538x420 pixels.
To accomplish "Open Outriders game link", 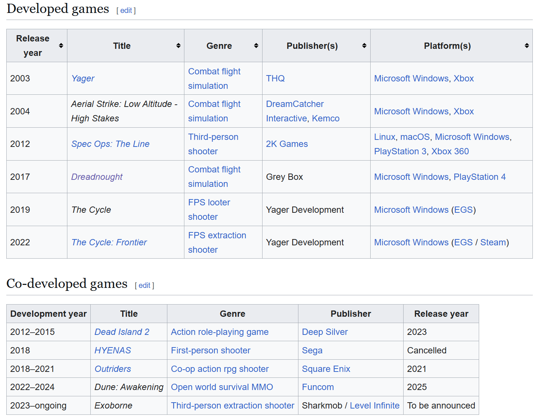I will click(113, 369).
